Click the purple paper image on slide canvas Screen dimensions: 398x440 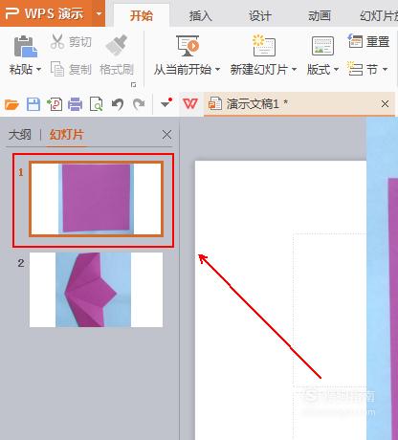[x=393, y=309]
